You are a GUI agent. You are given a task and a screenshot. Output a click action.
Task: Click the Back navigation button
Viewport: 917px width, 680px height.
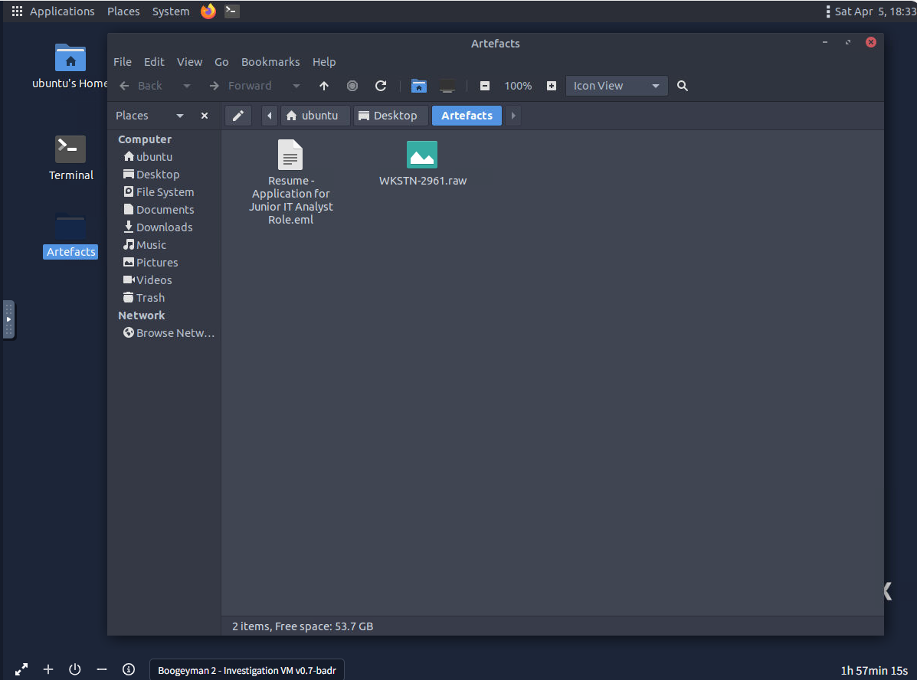(x=141, y=86)
